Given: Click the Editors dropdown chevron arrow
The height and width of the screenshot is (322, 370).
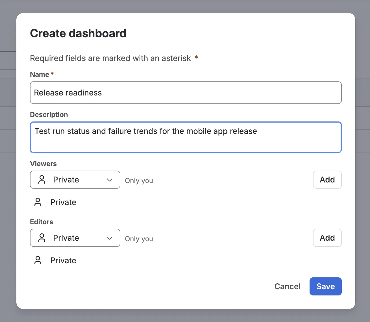Looking at the screenshot, I should 110,238.
